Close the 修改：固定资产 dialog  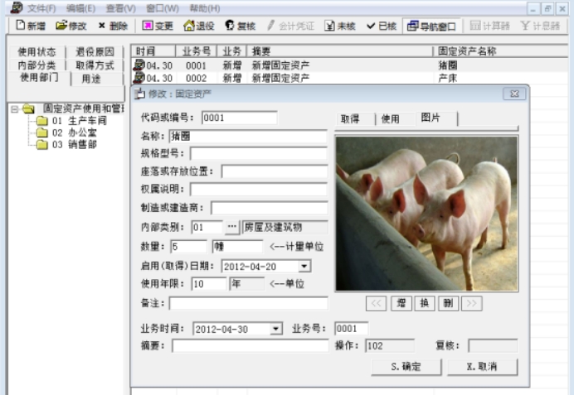tap(515, 94)
